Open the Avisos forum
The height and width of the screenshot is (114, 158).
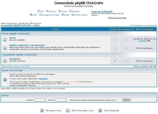[x=12, y=38]
